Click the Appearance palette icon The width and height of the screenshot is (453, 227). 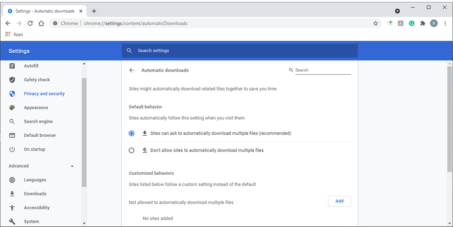12,108
